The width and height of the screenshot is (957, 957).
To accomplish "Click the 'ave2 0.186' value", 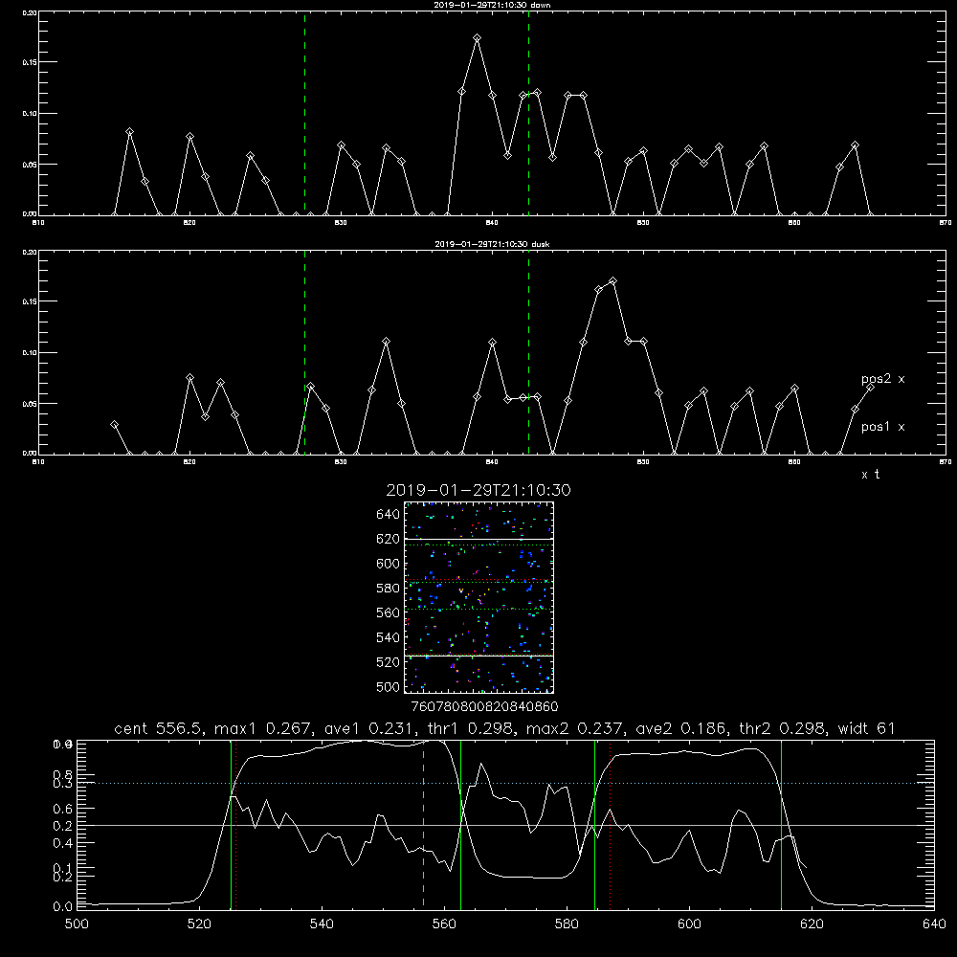I will coord(680,728).
